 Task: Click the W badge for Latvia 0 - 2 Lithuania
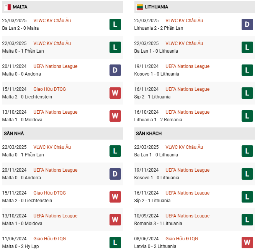(x=247, y=243)
